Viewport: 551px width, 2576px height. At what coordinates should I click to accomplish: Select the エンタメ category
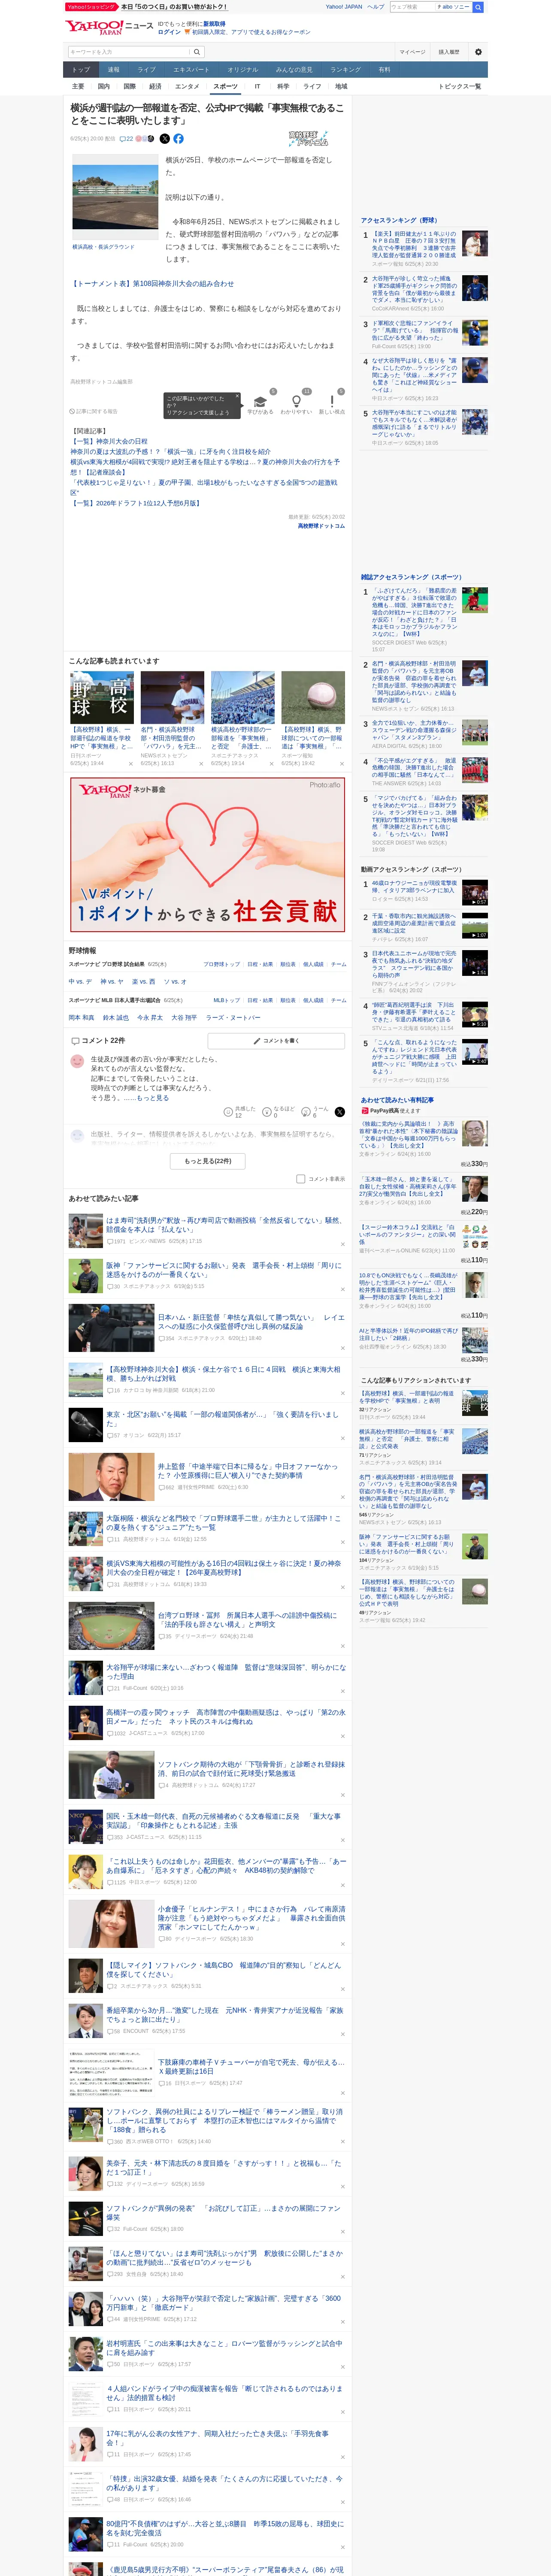pos(187,87)
